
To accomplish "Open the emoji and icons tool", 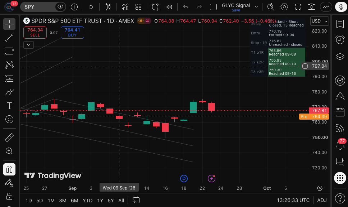I will click(x=9, y=119).
